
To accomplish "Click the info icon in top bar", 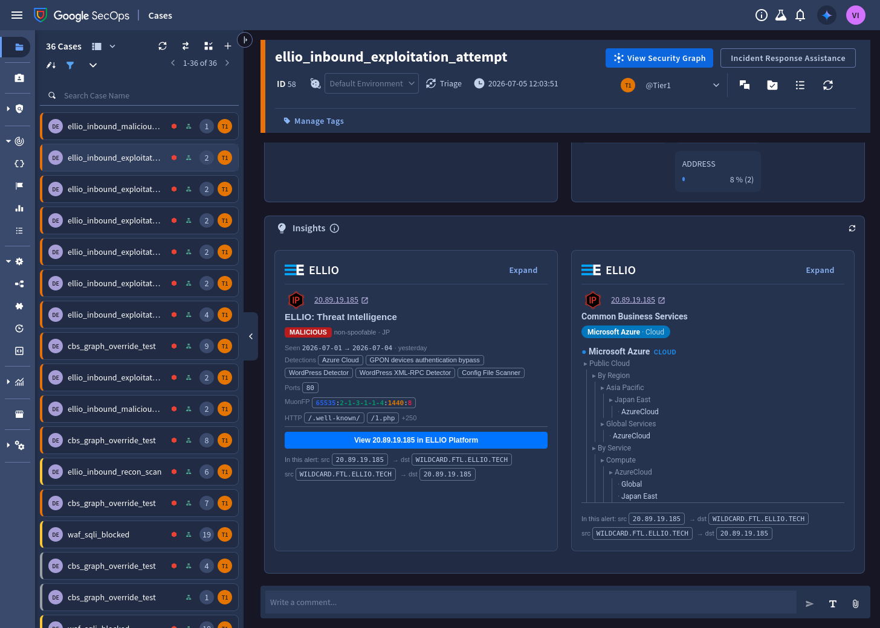I will click(762, 15).
